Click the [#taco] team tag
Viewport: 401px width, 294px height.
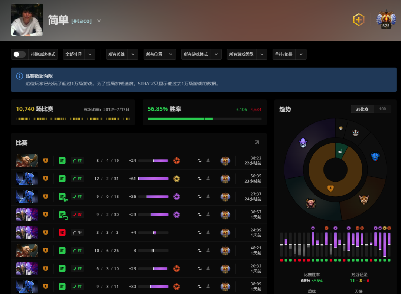click(x=81, y=21)
